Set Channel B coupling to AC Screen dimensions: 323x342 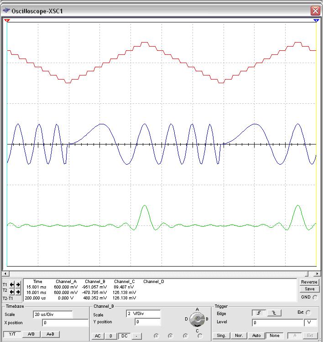tap(98, 336)
